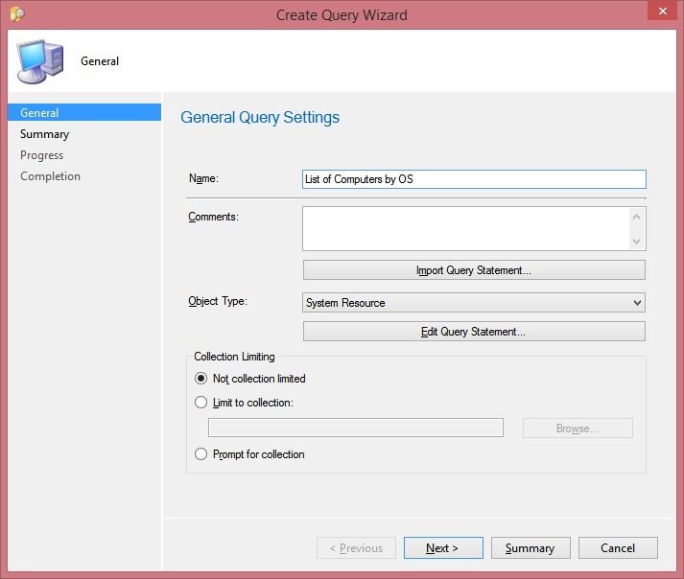684x579 pixels.
Task: Click the Summary button at bottom
Action: [531, 547]
